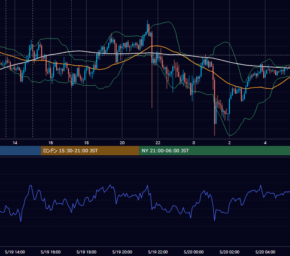Click the 18 hour label on price chart axis

[x=87, y=143]
